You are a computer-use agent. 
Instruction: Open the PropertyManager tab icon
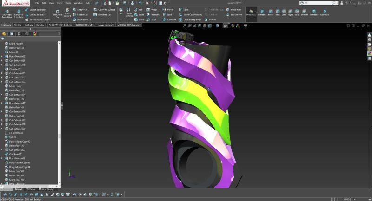coord(11,34)
